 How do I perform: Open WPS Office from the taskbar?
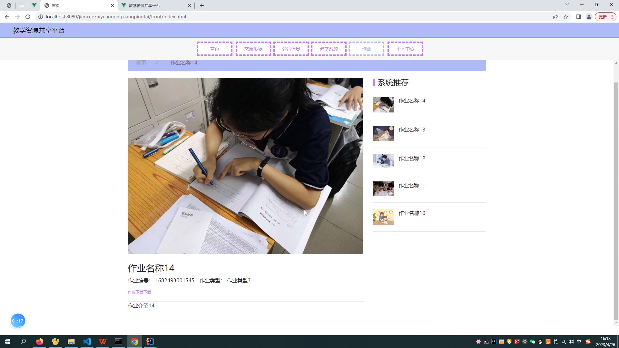(x=103, y=342)
